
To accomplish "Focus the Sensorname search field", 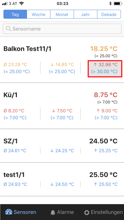I will coord(62,29).
